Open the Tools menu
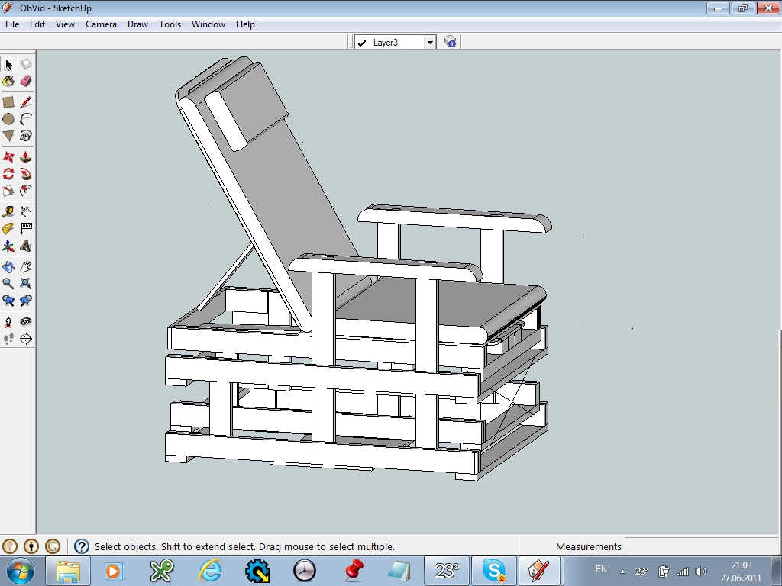 pos(170,24)
